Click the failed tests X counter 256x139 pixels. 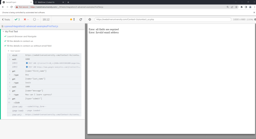[x=26, y=19]
